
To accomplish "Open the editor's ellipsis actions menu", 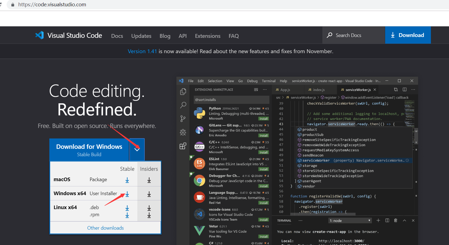I will click(413, 89).
